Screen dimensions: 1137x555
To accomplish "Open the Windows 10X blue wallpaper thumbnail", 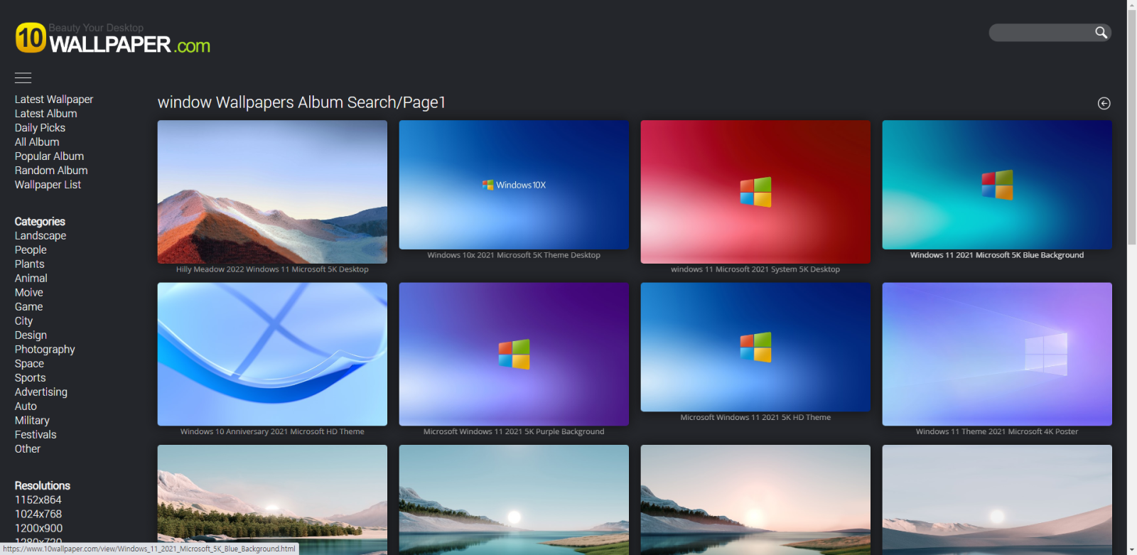I will coord(514,185).
